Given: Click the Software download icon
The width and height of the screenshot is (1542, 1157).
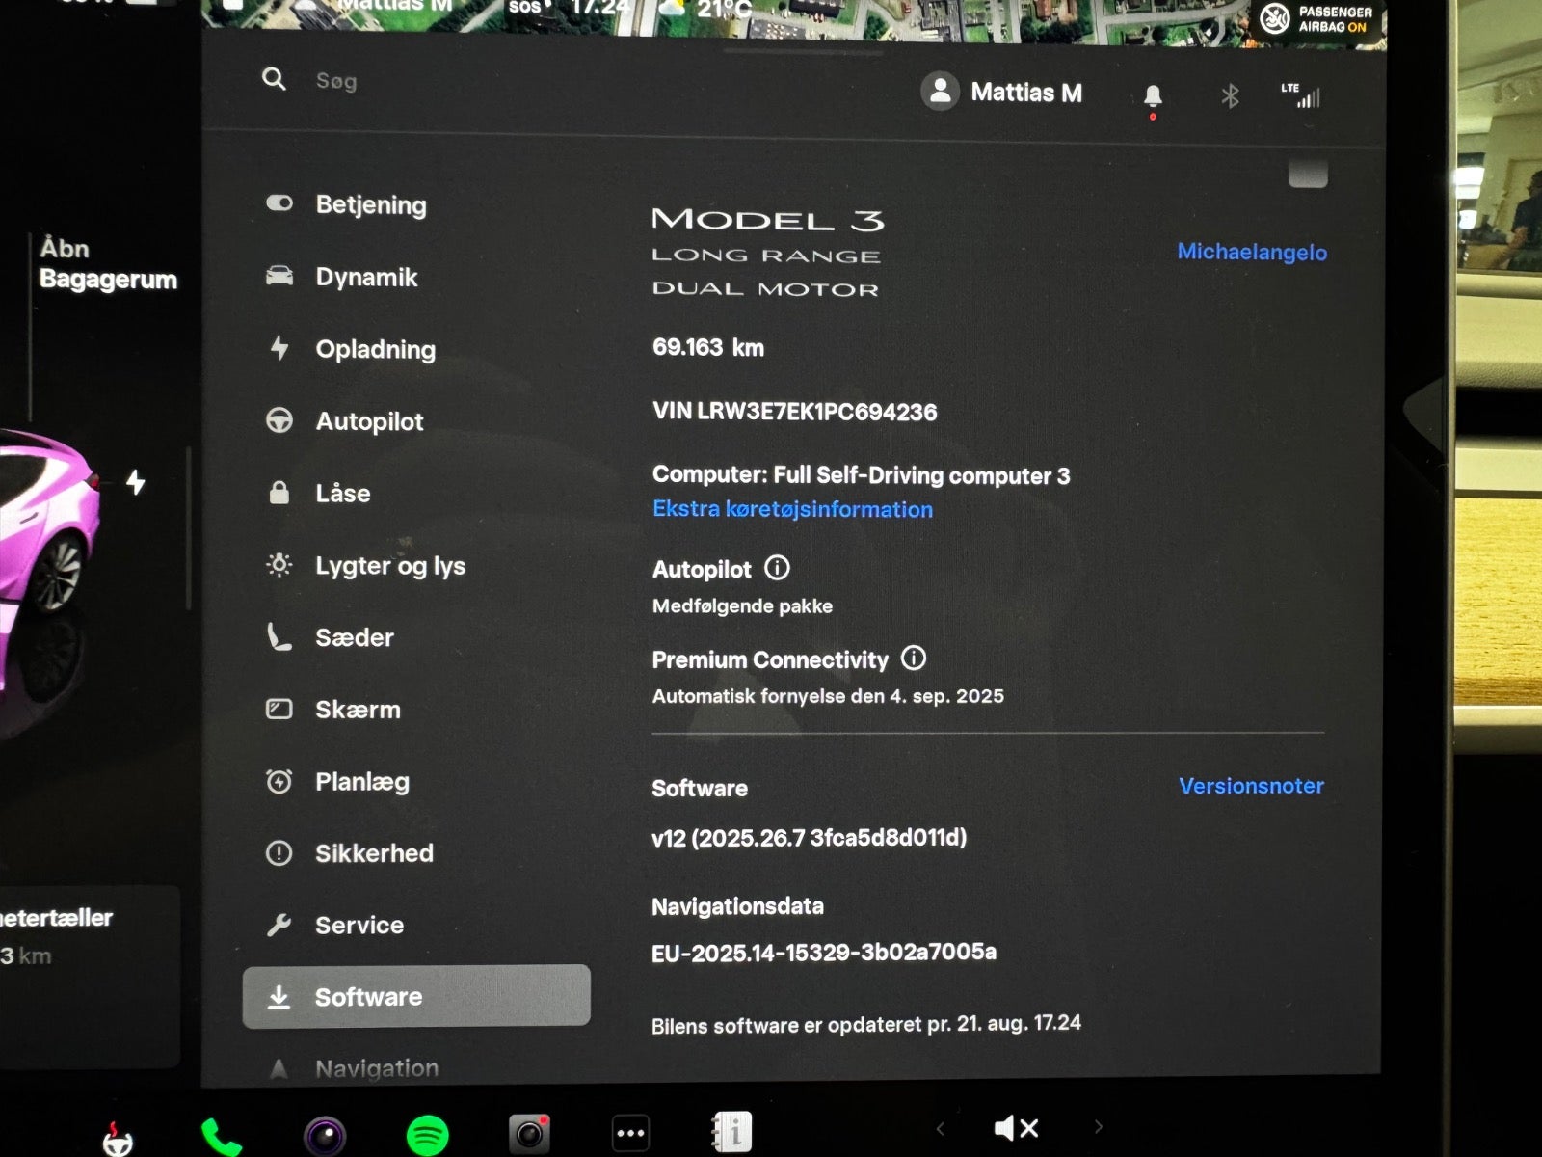Looking at the screenshot, I should click(279, 996).
